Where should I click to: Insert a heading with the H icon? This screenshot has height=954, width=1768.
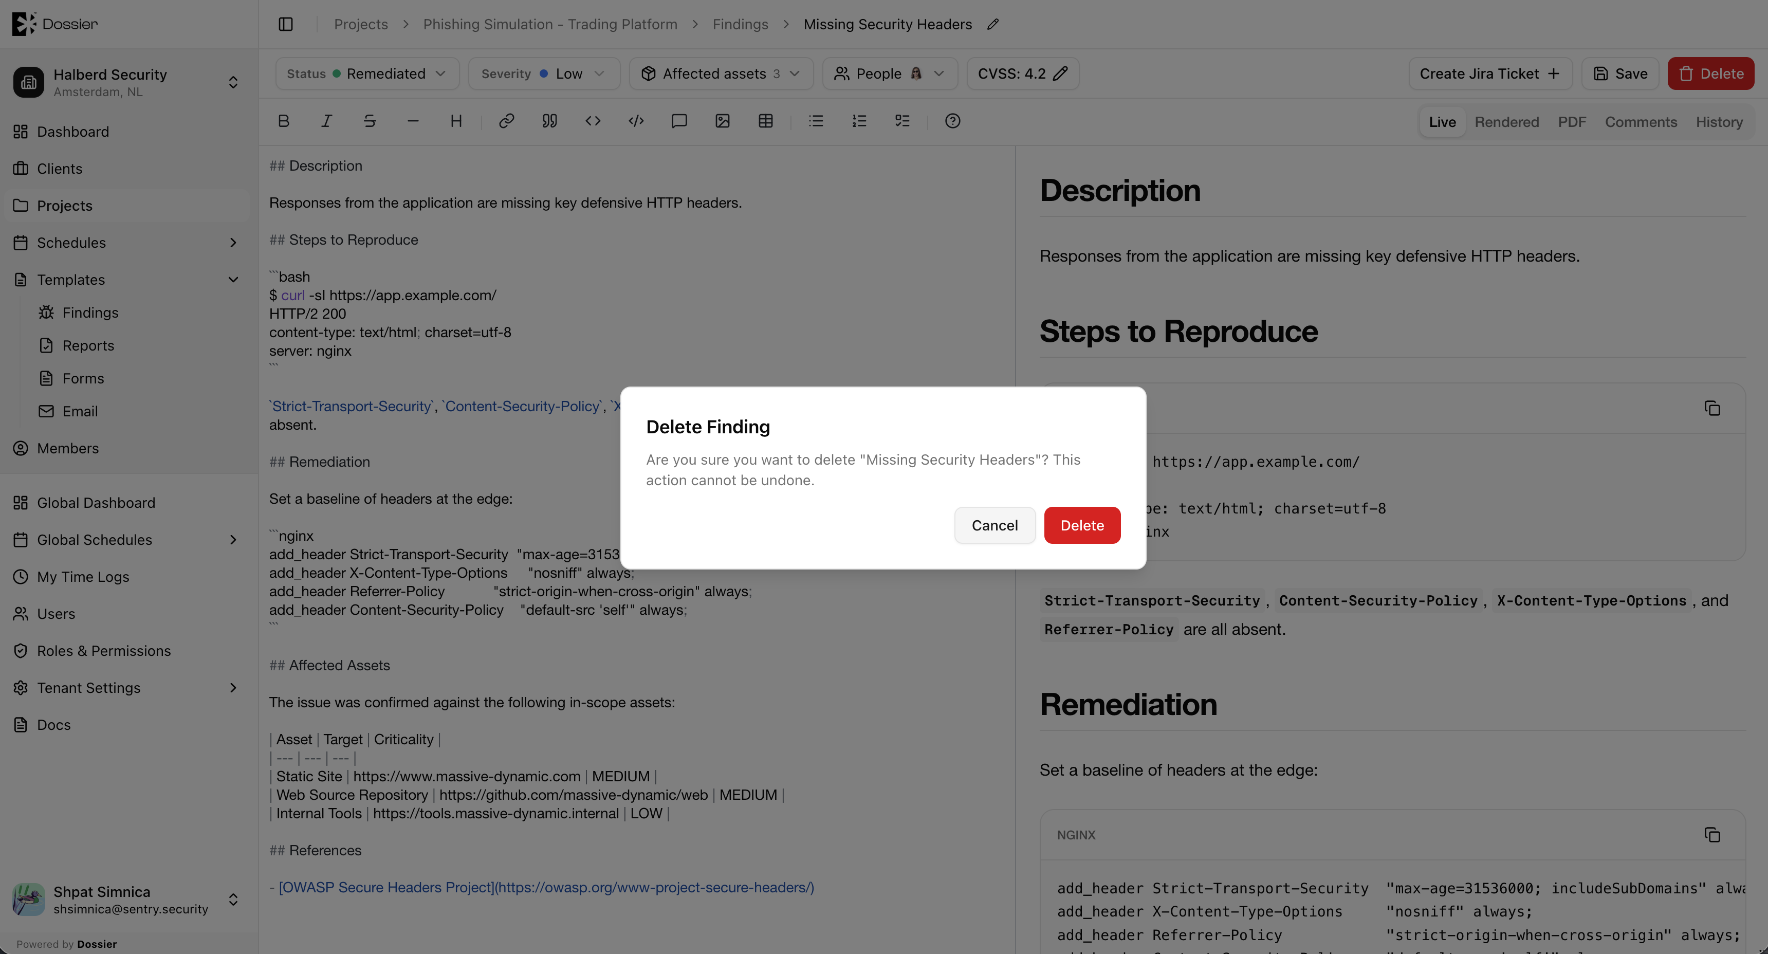click(x=456, y=121)
